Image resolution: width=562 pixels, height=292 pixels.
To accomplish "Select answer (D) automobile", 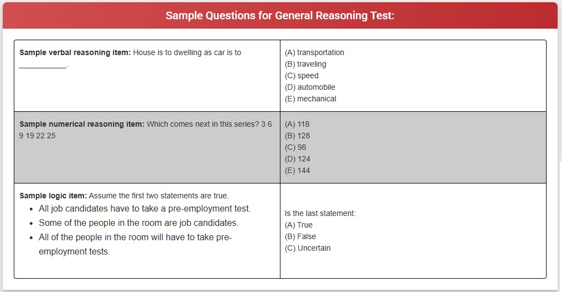I will pos(310,87).
